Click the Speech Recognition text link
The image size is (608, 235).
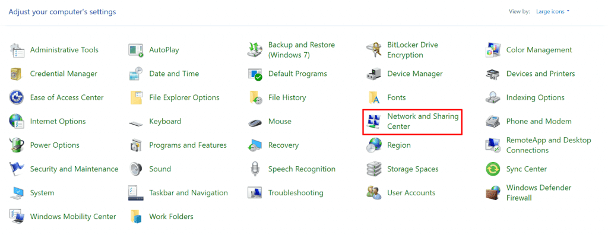302,169
